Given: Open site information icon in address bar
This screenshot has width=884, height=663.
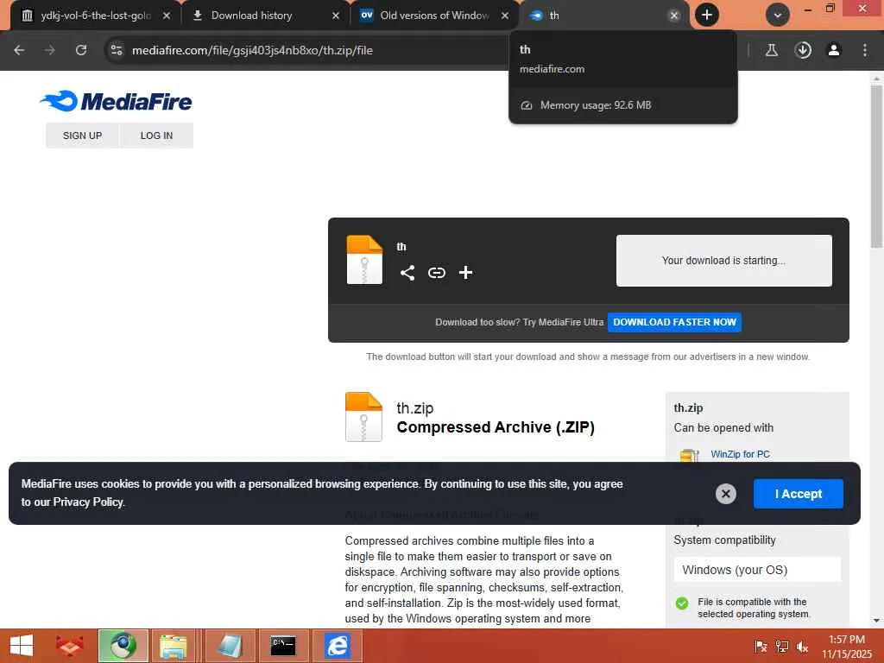Looking at the screenshot, I should point(117,50).
